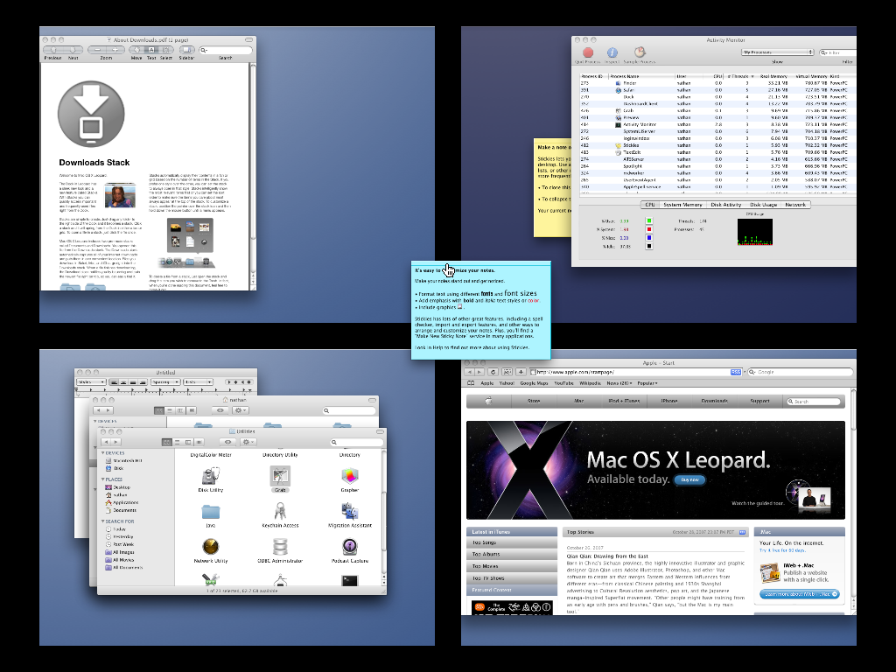Viewport: 896px width, 672px height.
Task: Click the green User color swatch in CPU legend
Action: tap(648, 220)
